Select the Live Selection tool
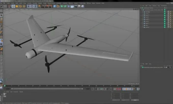This screenshot has width=173, height=104. 10,6
